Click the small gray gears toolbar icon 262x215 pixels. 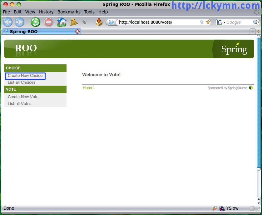85,22
